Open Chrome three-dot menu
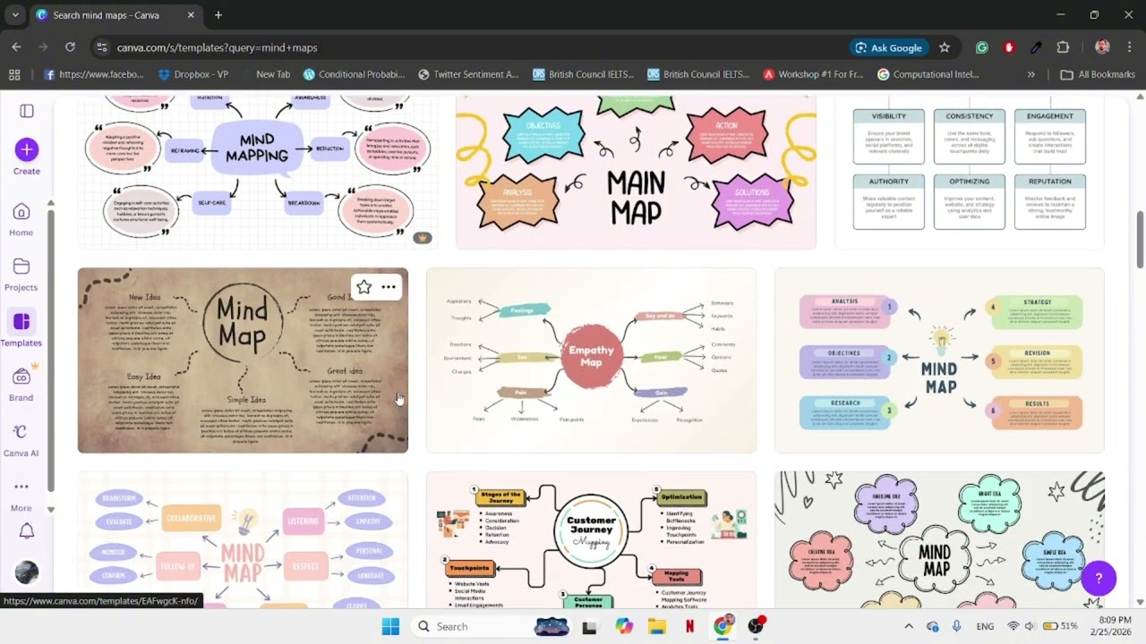Viewport: 1146px width, 644px height. (x=1128, y=47)
